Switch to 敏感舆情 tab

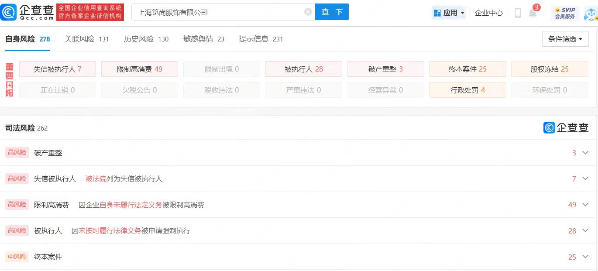click(x=204, y=39)
